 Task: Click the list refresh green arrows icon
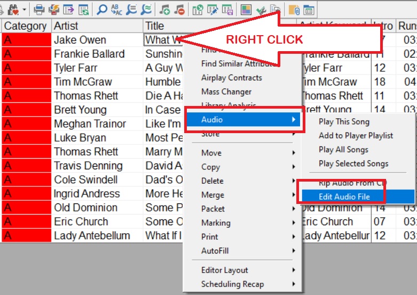click(x=83, y=10)
